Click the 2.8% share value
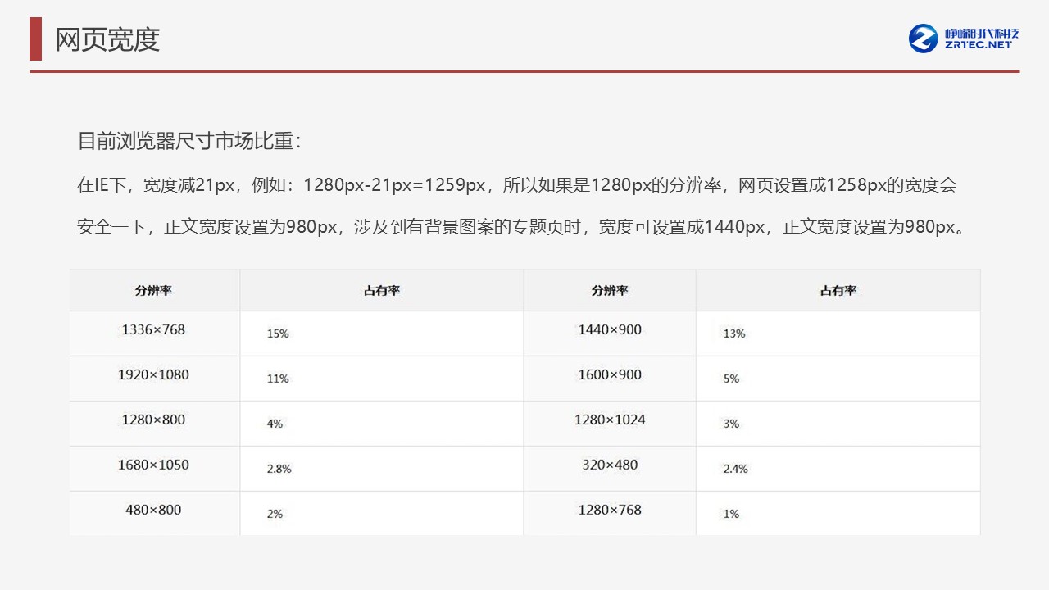The image size is (1049, 590). point(279,469)
